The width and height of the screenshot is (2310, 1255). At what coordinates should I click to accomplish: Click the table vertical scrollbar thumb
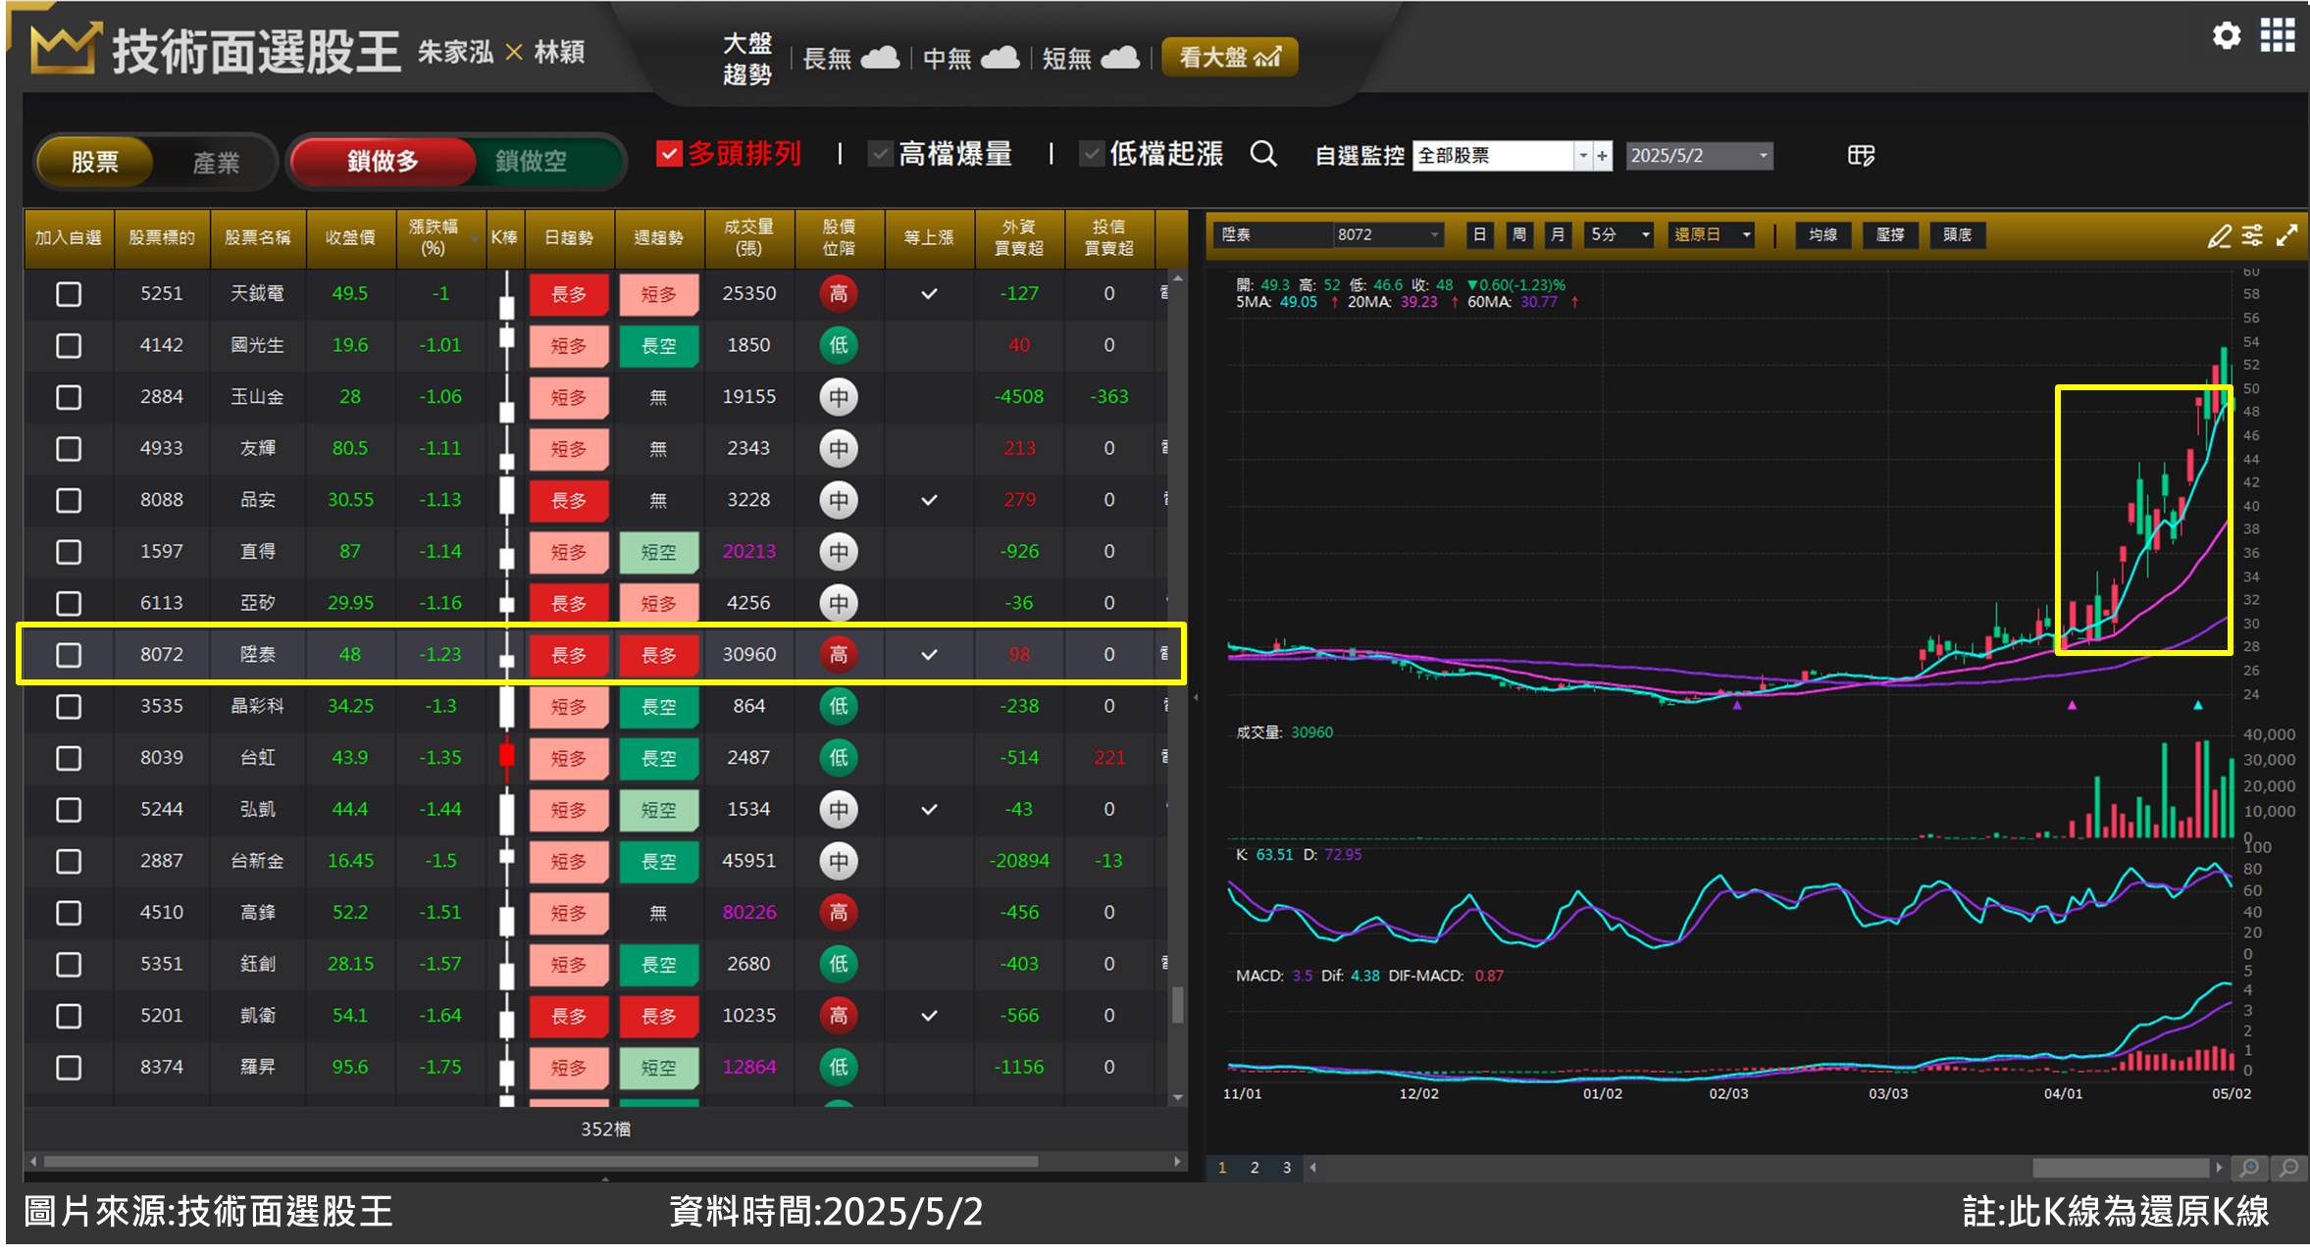1178,1005
